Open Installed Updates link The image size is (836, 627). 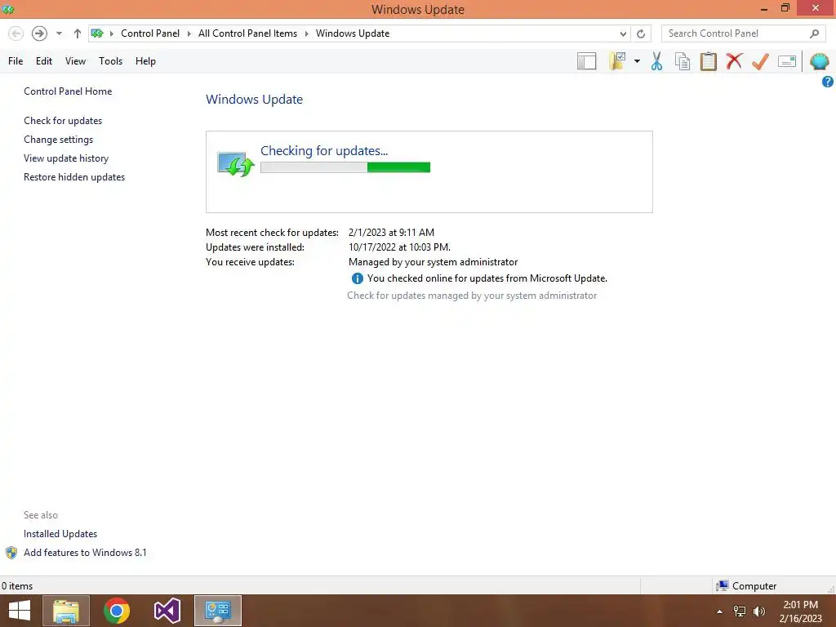60,534
